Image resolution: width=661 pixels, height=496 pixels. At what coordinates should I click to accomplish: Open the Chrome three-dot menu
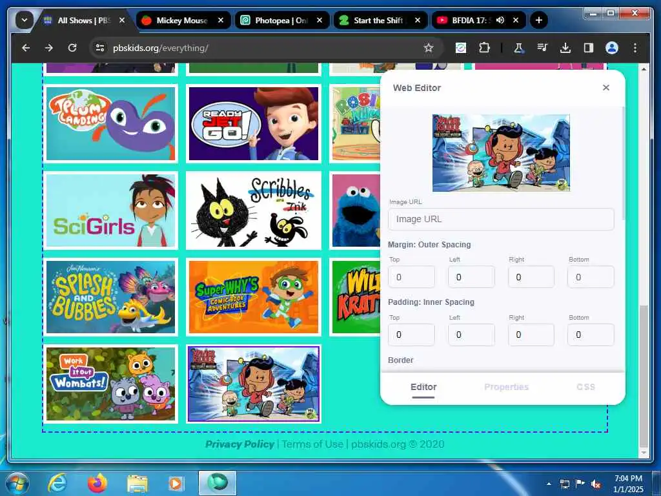(635, 48)
